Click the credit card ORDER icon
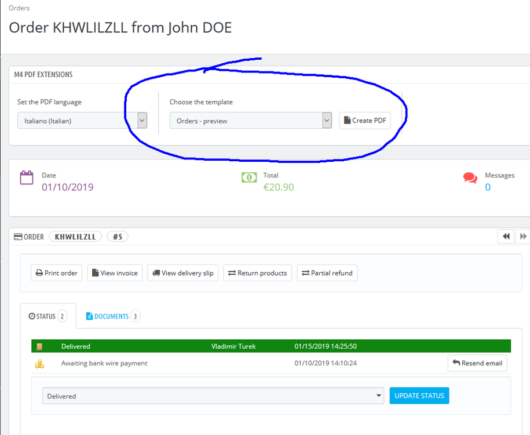The height and width of the screenshot is (435, 530). click(x=18, y=237)
